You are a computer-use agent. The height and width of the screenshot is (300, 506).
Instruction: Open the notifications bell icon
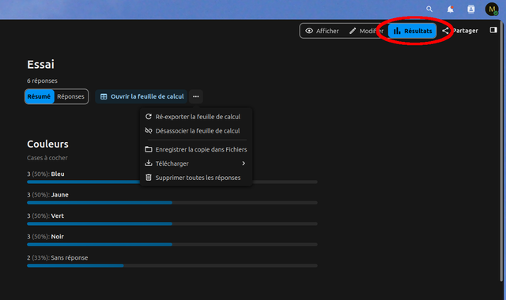pyautogui.click(x=450, y=9)
